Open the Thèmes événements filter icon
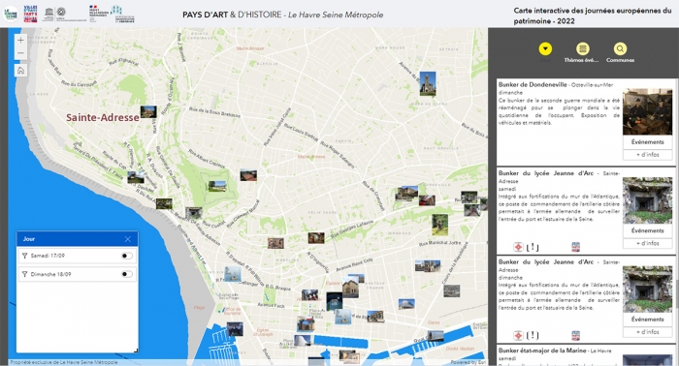The height and width of the screenshot is (366, 679). point(582,48)
